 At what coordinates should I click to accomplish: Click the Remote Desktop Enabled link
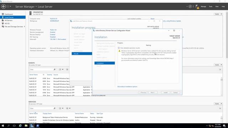[52, 34]
